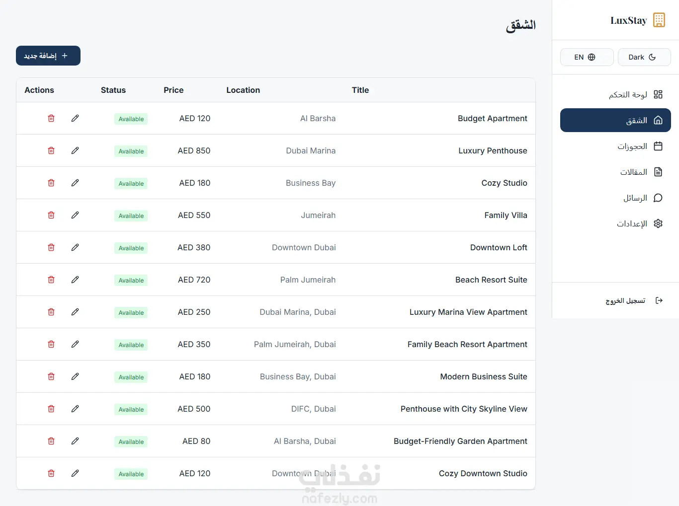The height and width of the screenshot is (506, 679).
Task: Edit the Family Villa listing
Action: [75, 215]
